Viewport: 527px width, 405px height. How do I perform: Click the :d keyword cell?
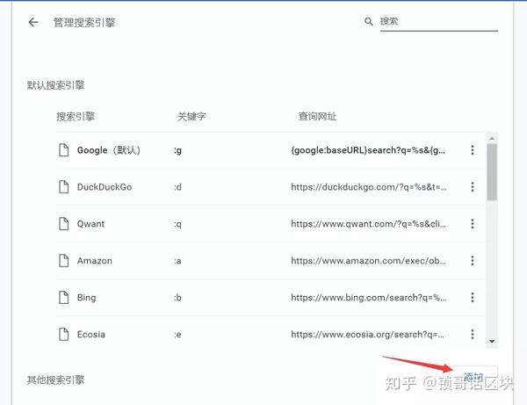click(177, 187)
